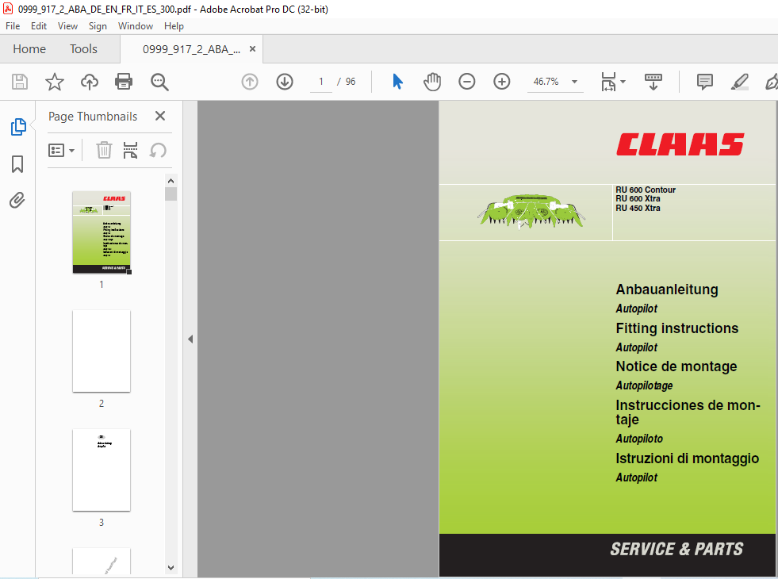The height and width of the screenshot is (579, 778).
Task: Close the Page Thumbnails panel
Action: pos(159,116)
